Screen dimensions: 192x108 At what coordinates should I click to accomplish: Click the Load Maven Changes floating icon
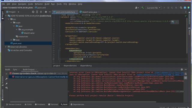coord(173,22)
